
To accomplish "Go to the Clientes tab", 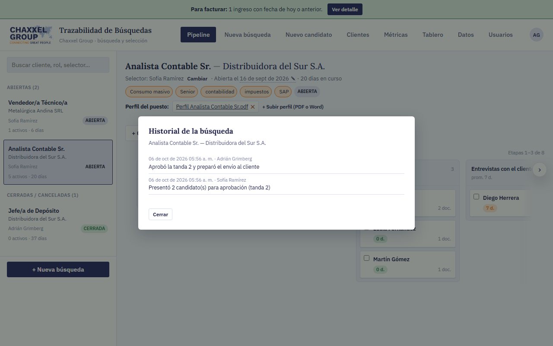I will click(358, 35).
